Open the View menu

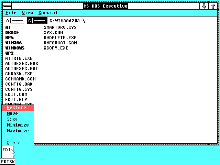point(27,13)
